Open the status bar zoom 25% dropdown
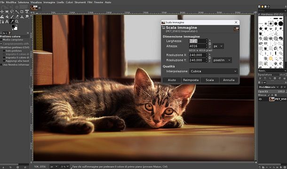287x169 pixels. pyautogui.click(x=64, y=167)
